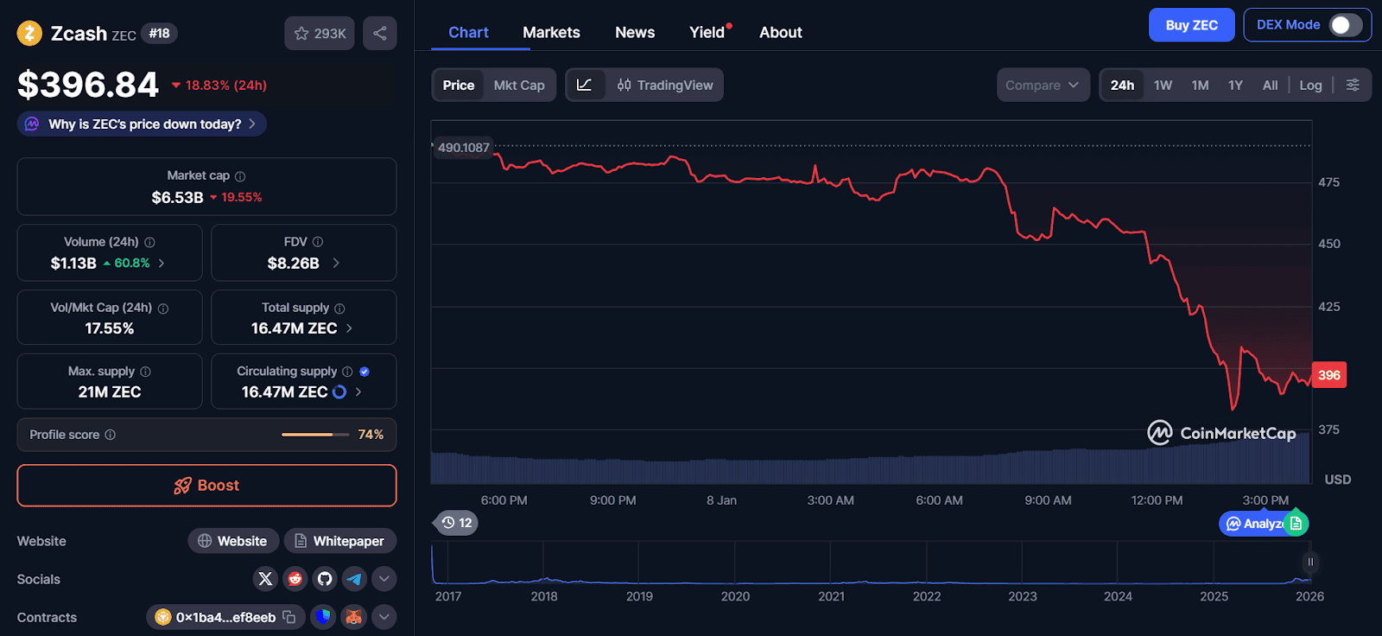Expand more socials chevron
This screenshot has width=1382, height=636.
384,579
